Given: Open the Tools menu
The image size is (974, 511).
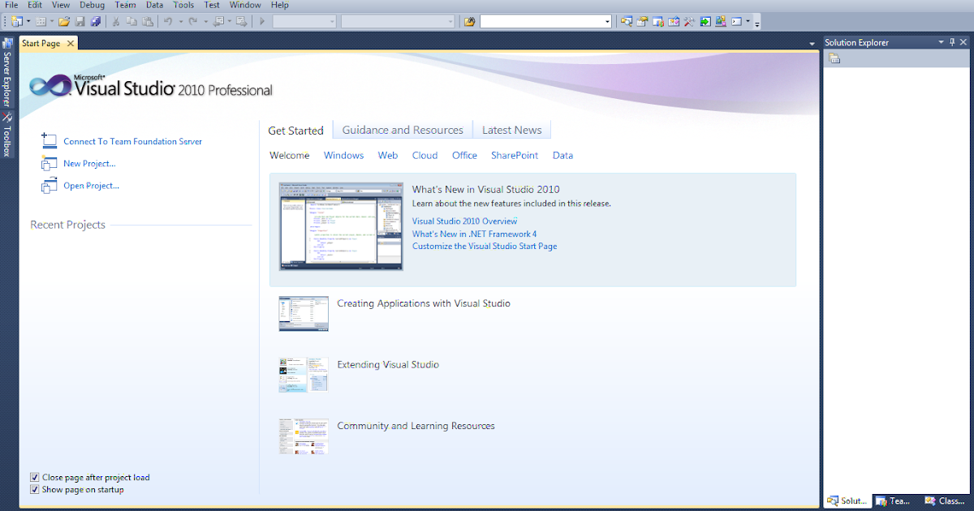Looking at the screenshot, I should [183, 5].
